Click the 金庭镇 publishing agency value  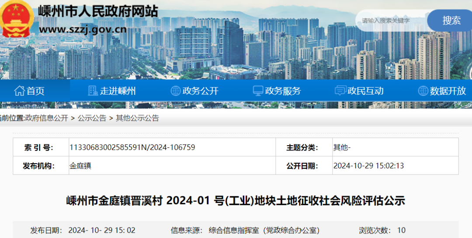[x=80, y=166]
